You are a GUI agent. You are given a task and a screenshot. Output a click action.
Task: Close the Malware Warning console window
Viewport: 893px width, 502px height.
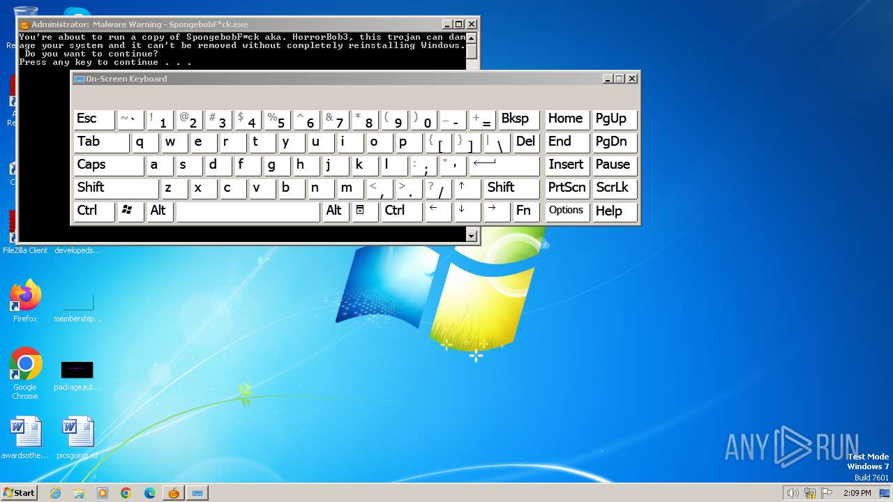[x=471, y=24]
